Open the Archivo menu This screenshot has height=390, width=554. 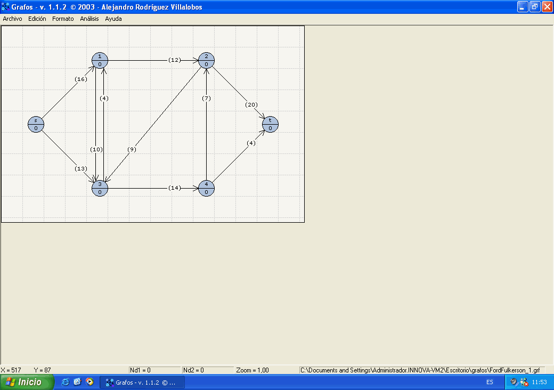click(x=12, y=19)
